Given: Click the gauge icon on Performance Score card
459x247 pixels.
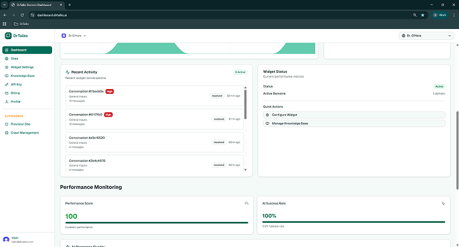Looking at the screenshot, I should [246, 203].
